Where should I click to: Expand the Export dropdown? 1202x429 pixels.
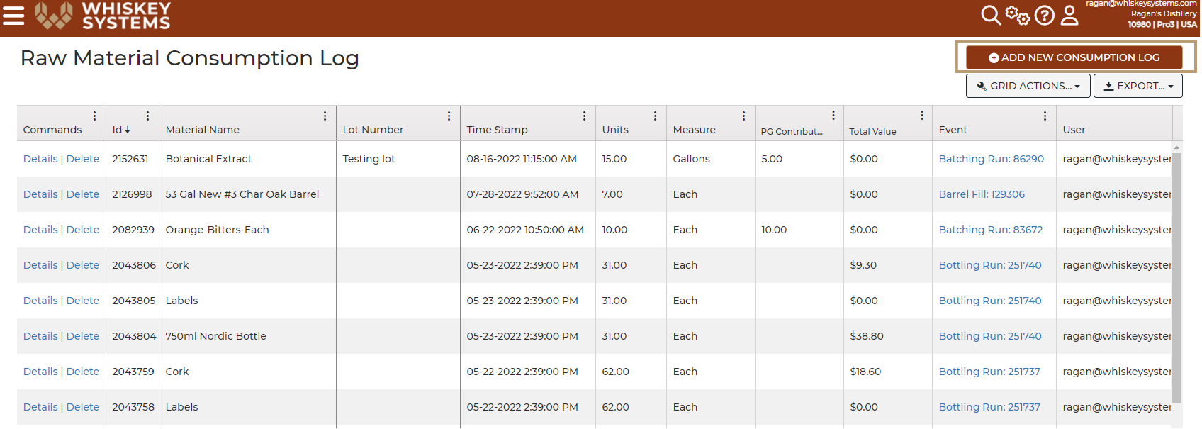click(1138, 86)
